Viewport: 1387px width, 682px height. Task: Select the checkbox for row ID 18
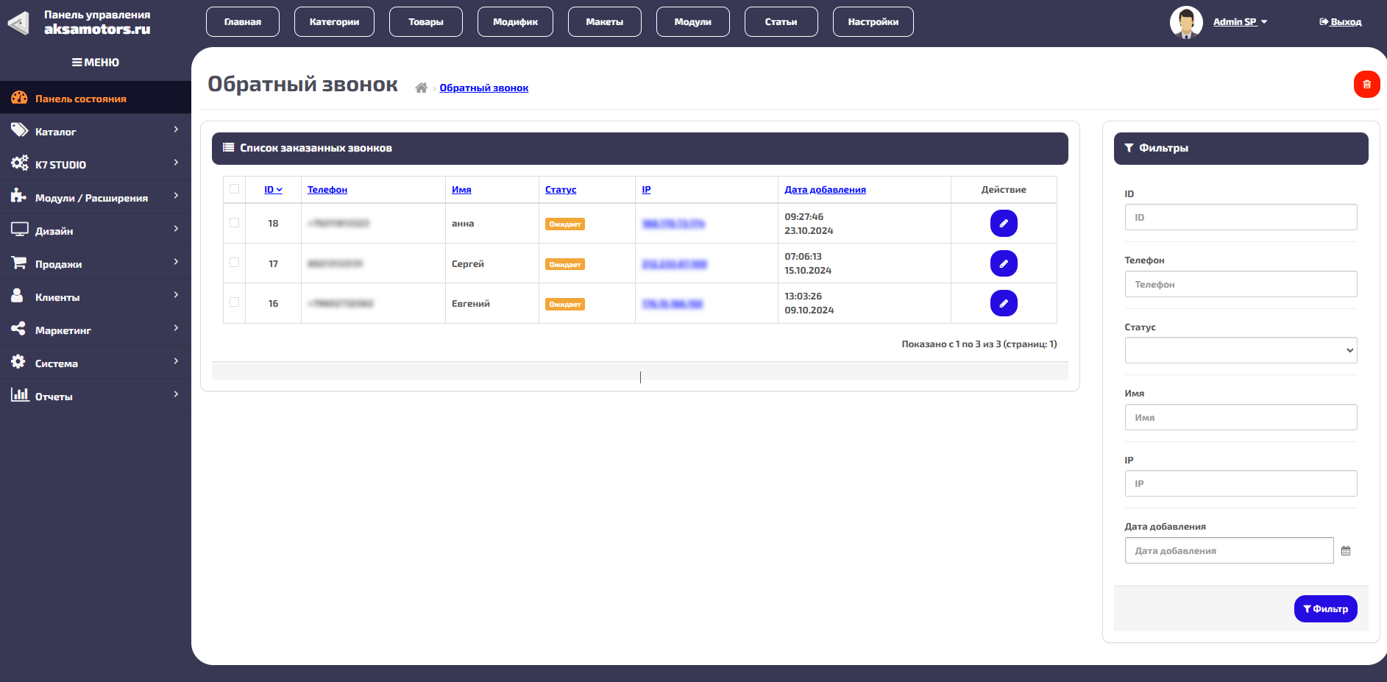(x=235, y=223)
